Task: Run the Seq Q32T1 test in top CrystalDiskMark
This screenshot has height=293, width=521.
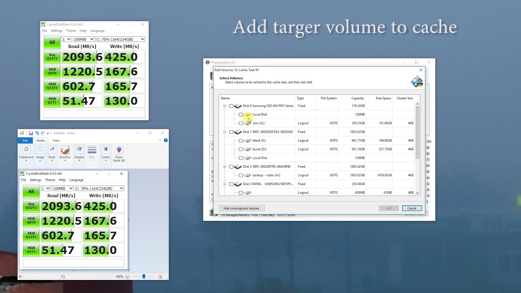Action: pyautogui.click(x=52, y=57)
